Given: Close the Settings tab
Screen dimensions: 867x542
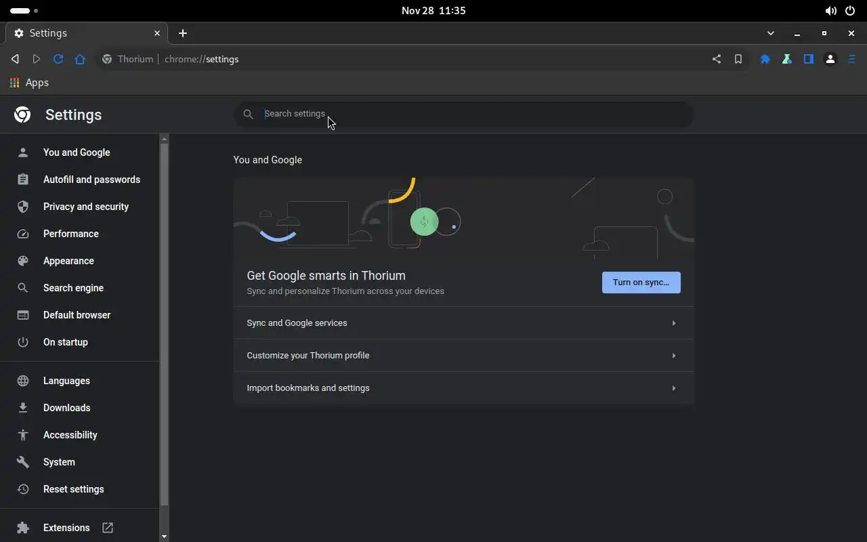Looking at the screenshot, I should coord(157,33).
